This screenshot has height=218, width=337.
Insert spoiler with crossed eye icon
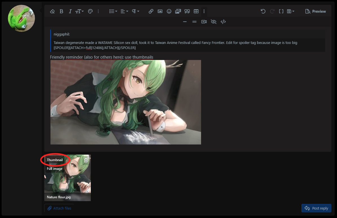pos(213,22)
